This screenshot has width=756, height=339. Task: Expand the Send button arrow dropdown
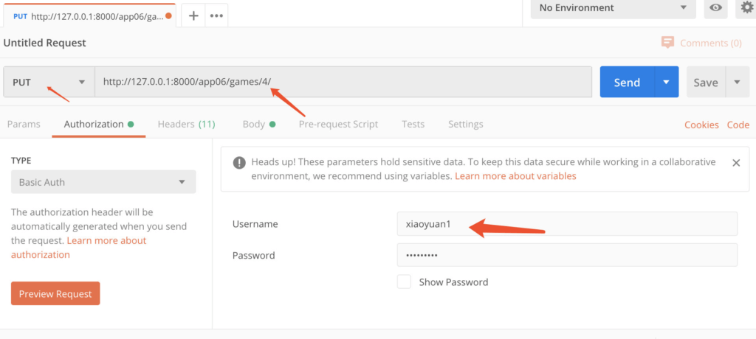tap(667, 82)
